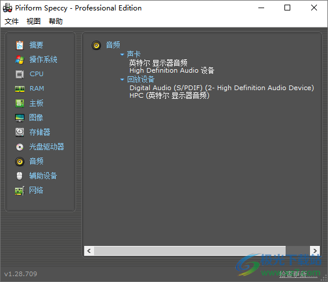Click the CPU chip icon
Screen dimensions: 328x282
(20, 74)
